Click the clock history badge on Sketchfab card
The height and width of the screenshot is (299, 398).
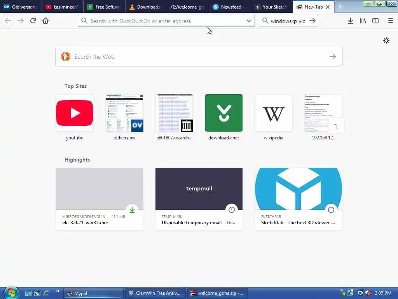click(x=331, y=210)
